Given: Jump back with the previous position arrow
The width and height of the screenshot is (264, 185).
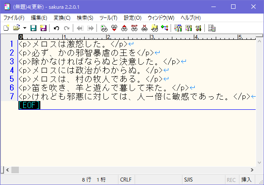Looking at the screenshot, I should click(80, 28).
